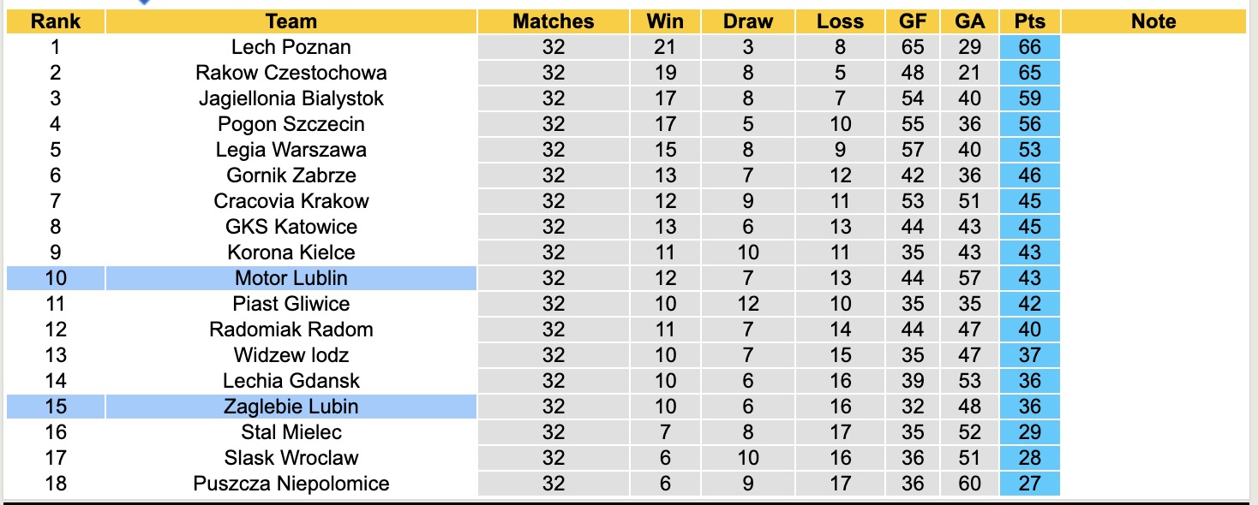Select the Pts column header

pos(1029,21)
